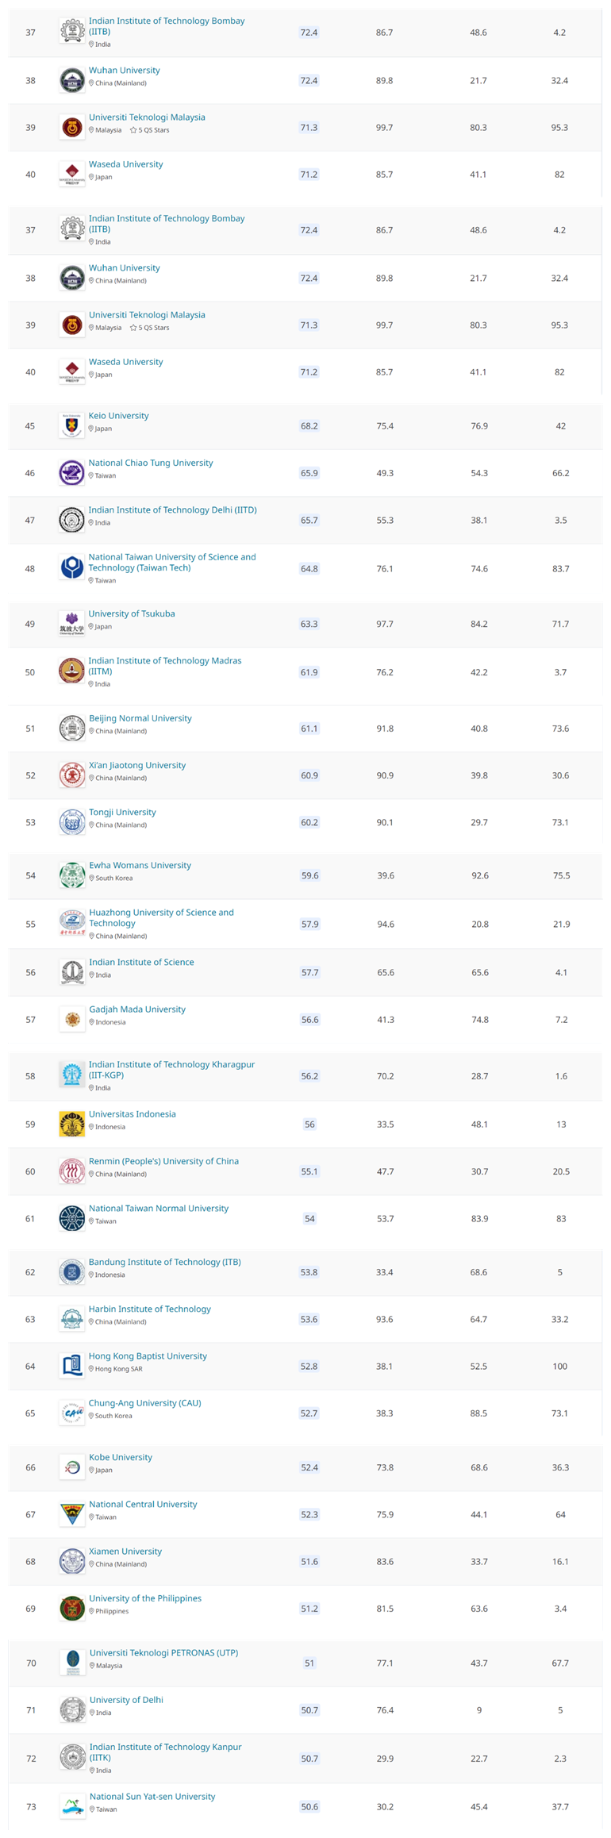The width and height of the screenshot is (611, 1838).
Task: Click the Keio University logo
Action: point(72,425)
